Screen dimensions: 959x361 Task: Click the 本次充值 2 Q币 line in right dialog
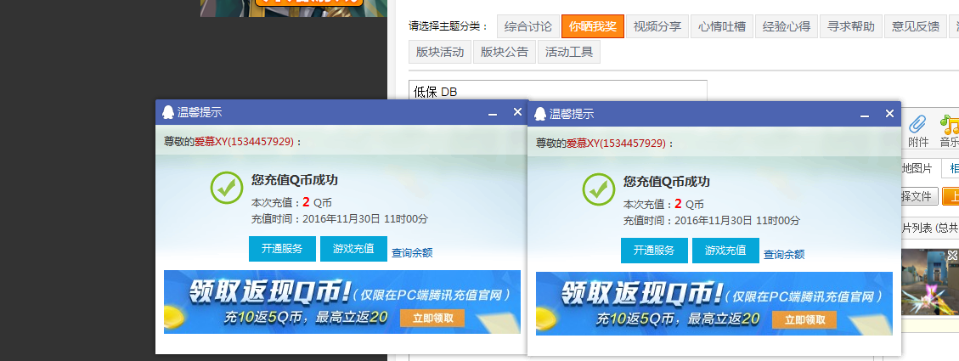(x=663, y=205)
